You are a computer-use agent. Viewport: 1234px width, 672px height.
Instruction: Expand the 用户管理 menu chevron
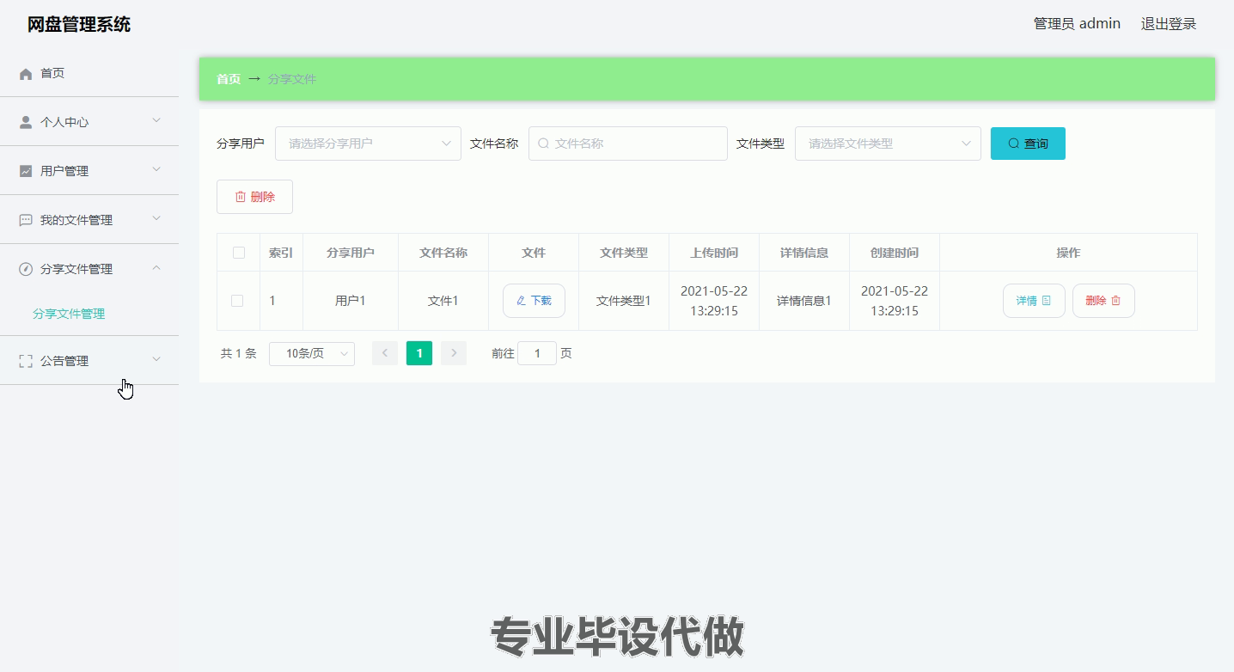point(156,169)
